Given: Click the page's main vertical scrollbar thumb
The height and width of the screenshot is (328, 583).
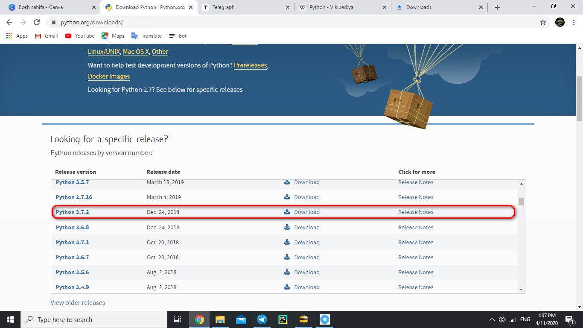Looking at the screenshot, I should [579, 99].
